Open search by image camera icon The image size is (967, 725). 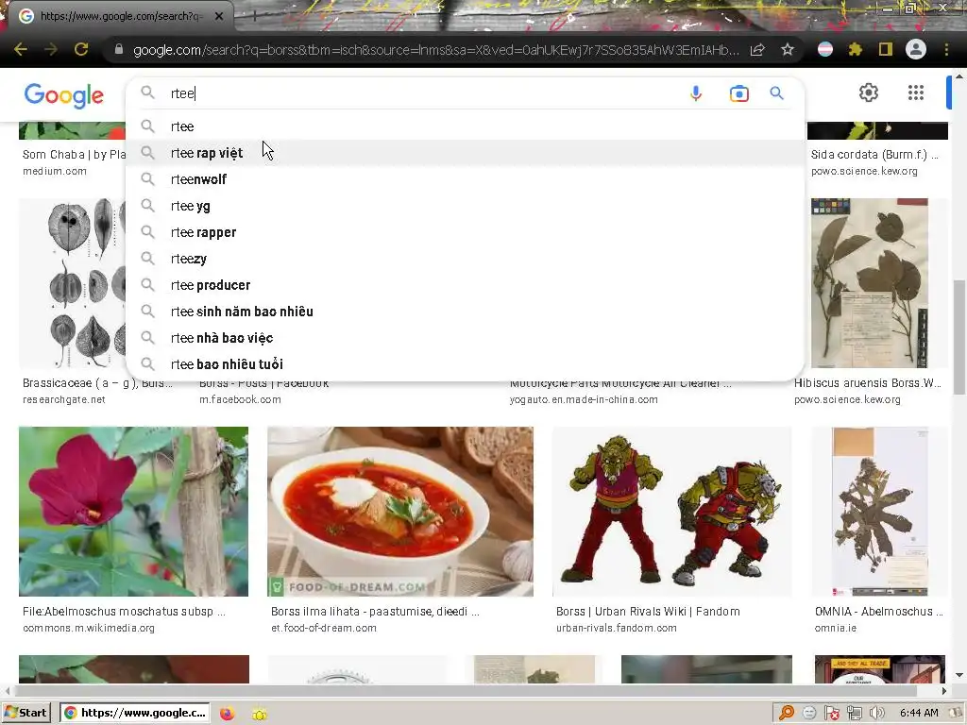[738, 93]
